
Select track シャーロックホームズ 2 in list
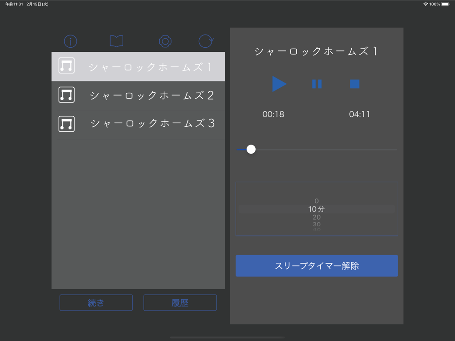[138, 95]
